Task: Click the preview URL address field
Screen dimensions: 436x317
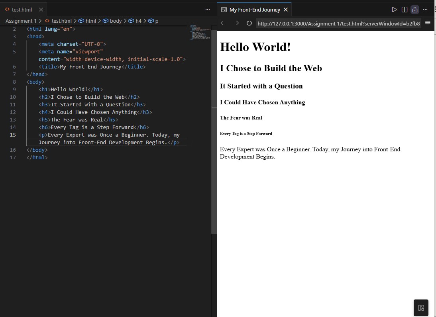Action: [338, 23]
